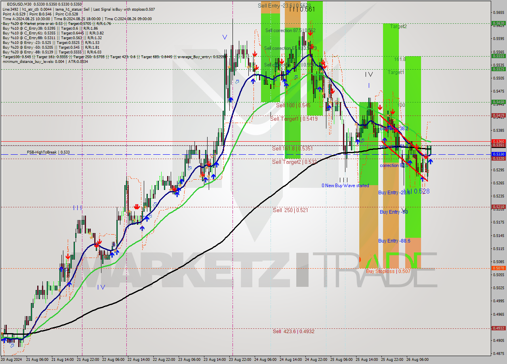
Task: Select '0 New Buy Wave started' text
Action: click(345, 185)
